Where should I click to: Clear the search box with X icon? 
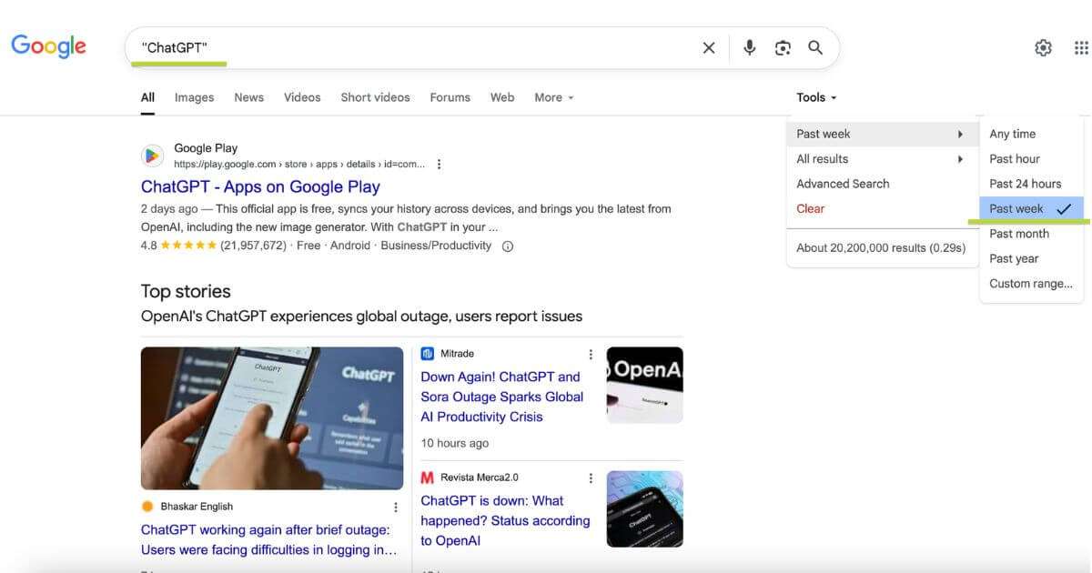(x=709, y=48)
